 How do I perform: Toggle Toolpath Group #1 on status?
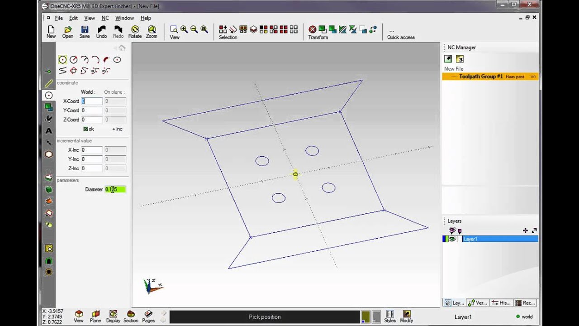coord(533,77)
